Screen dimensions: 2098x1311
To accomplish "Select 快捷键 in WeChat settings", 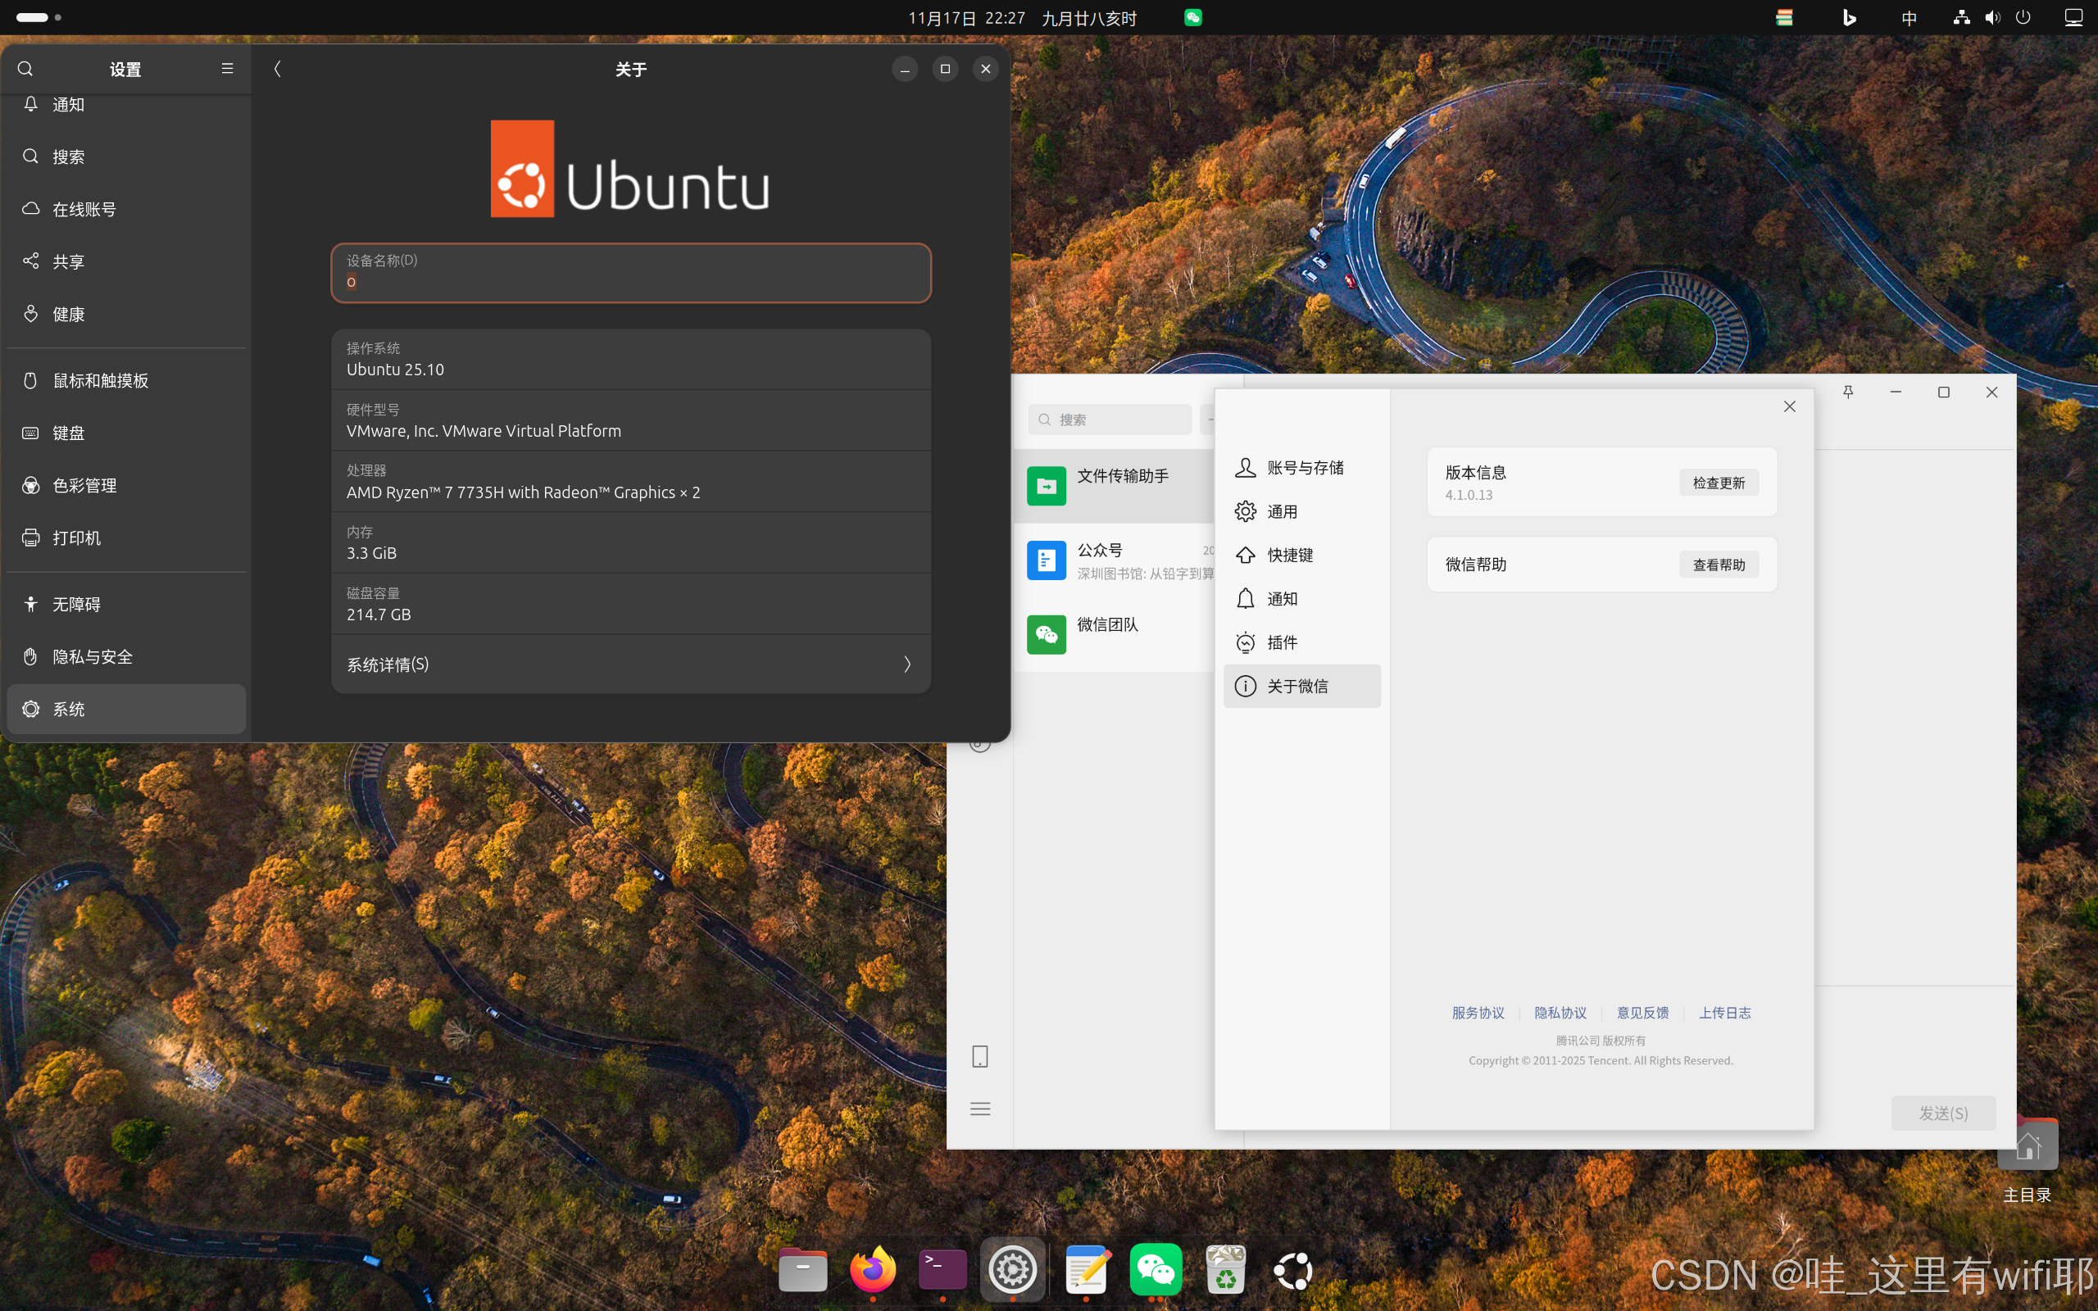I will coord(1289,555).
